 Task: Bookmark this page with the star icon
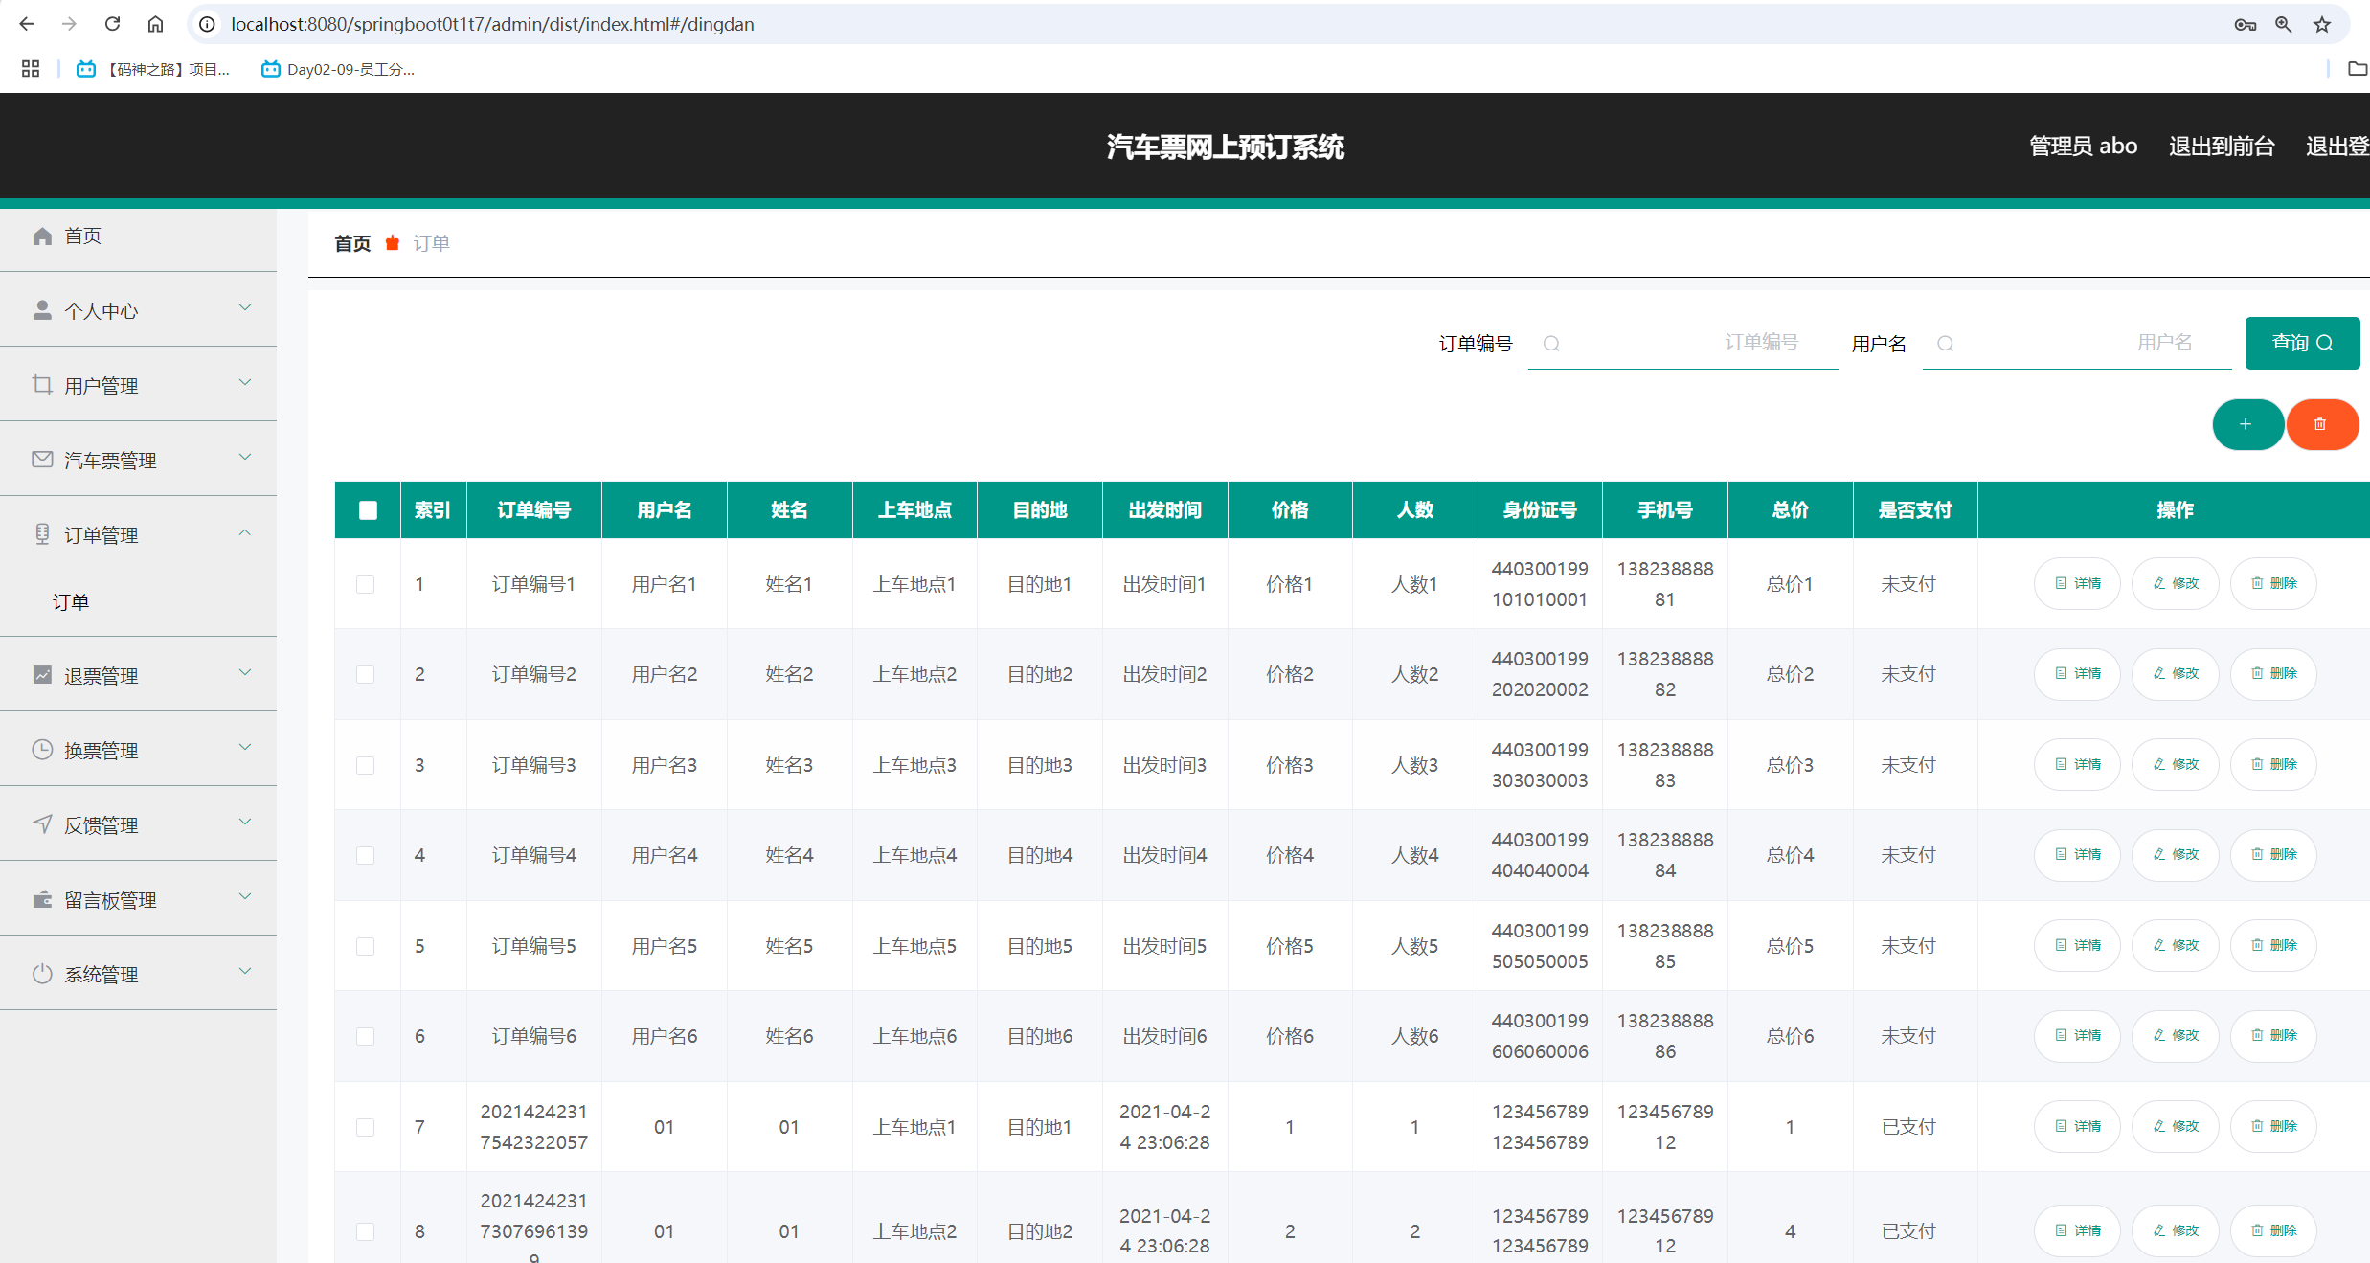tap(2322, 25)
